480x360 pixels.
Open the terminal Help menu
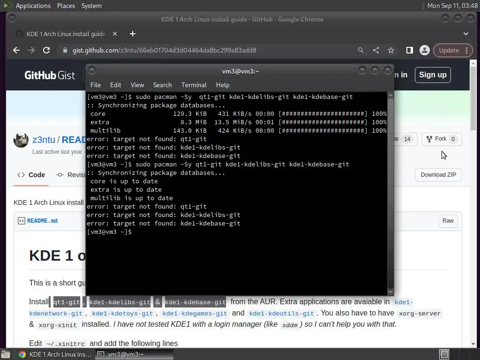[223, 85]
